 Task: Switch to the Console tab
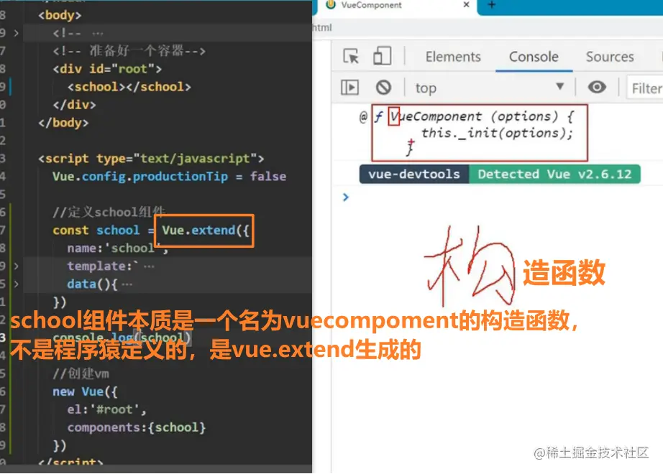(x=534, y=57)
